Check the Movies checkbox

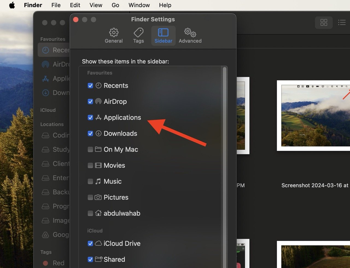tap(90, 165)
